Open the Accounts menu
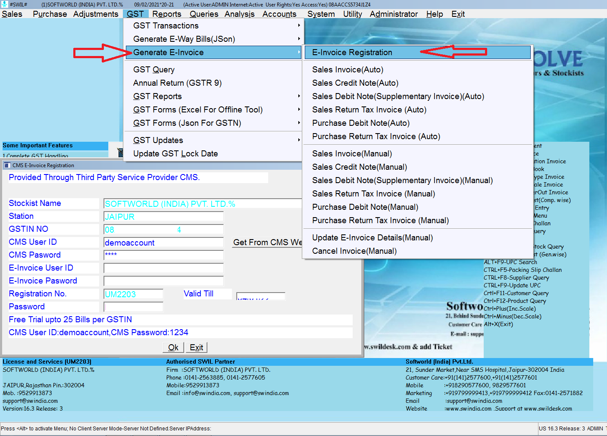The height and width of the screenshot is (436, 607). pos(279,14)
